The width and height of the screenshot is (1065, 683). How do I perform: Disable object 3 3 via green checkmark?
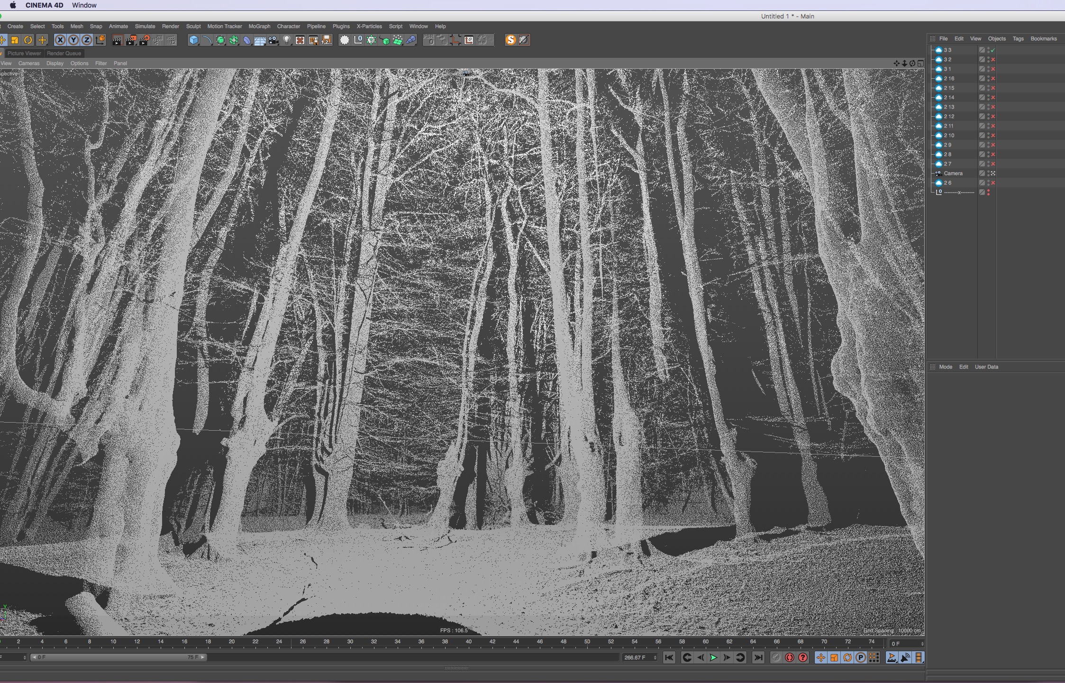(x=993, y=50)
